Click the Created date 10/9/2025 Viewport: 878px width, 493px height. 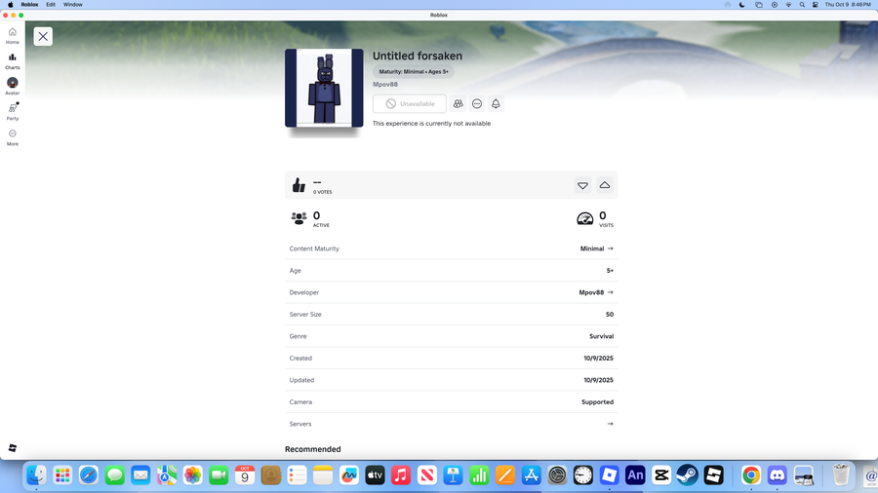(x=599, y=359)
